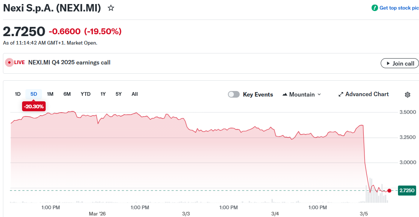The width and height of the screenshot is (419, 217).
Task: Expand the chevron next to Mountain
Action: point(319,94)
